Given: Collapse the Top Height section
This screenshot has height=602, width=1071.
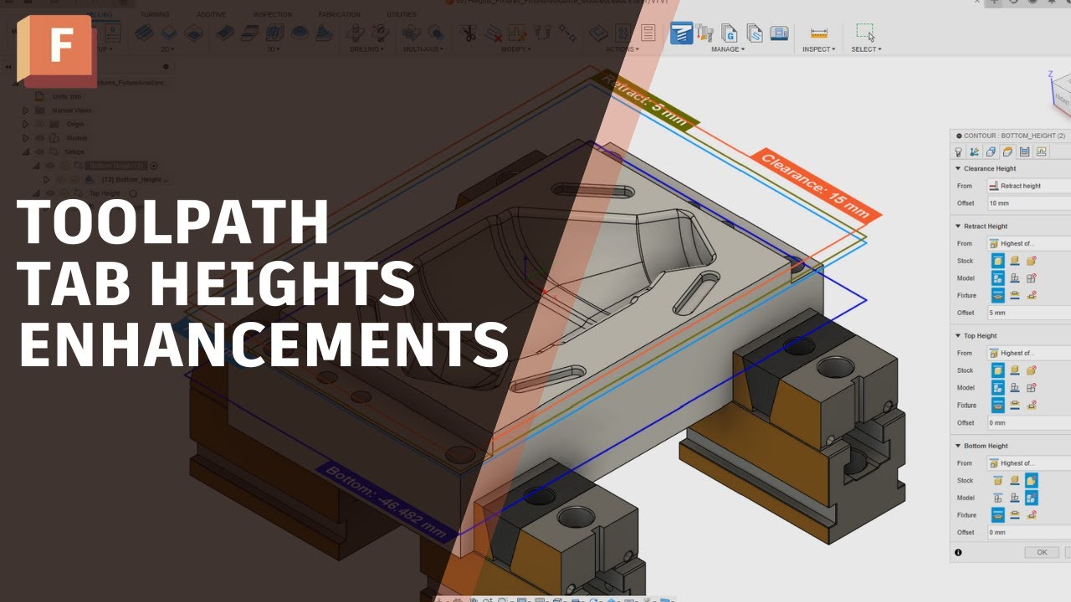Looking at the screenshot, I should pos(958,336).
